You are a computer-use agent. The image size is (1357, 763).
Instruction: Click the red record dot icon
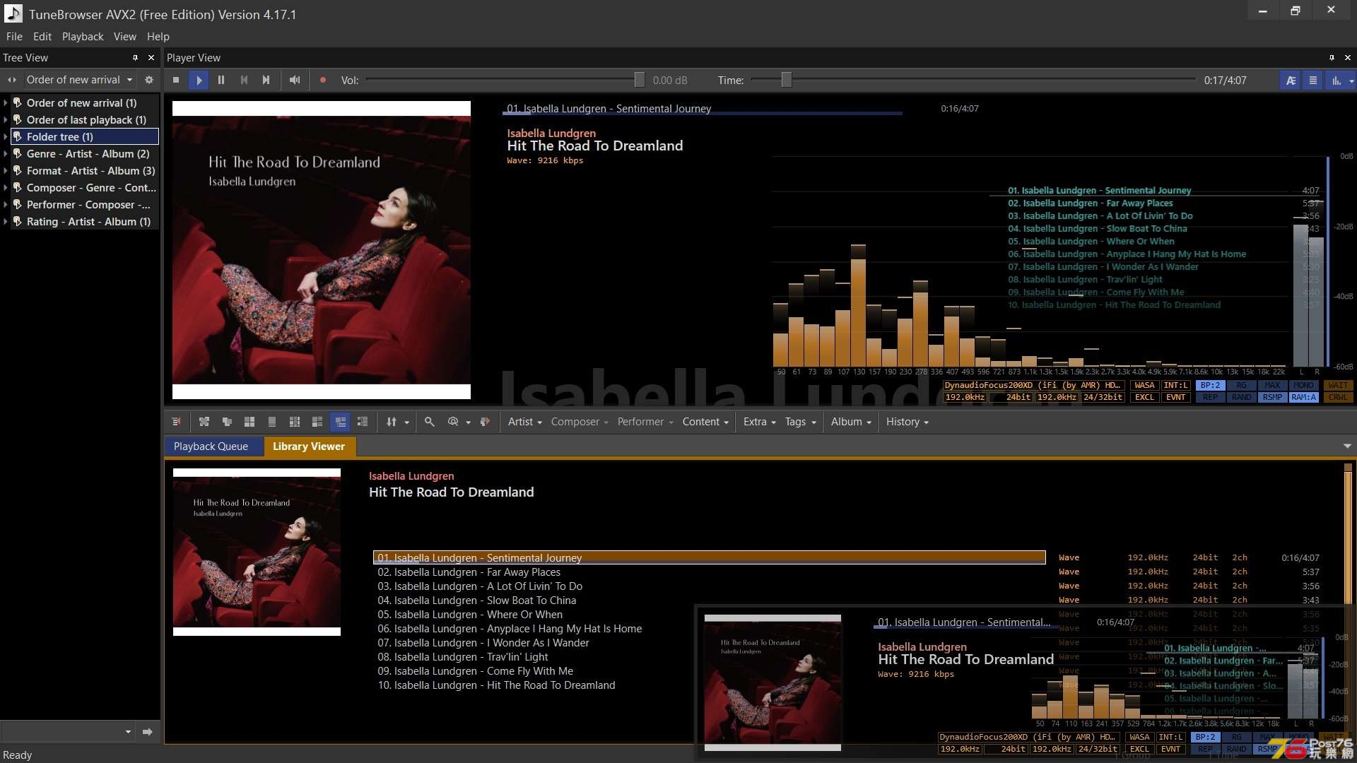coord(323,81)
